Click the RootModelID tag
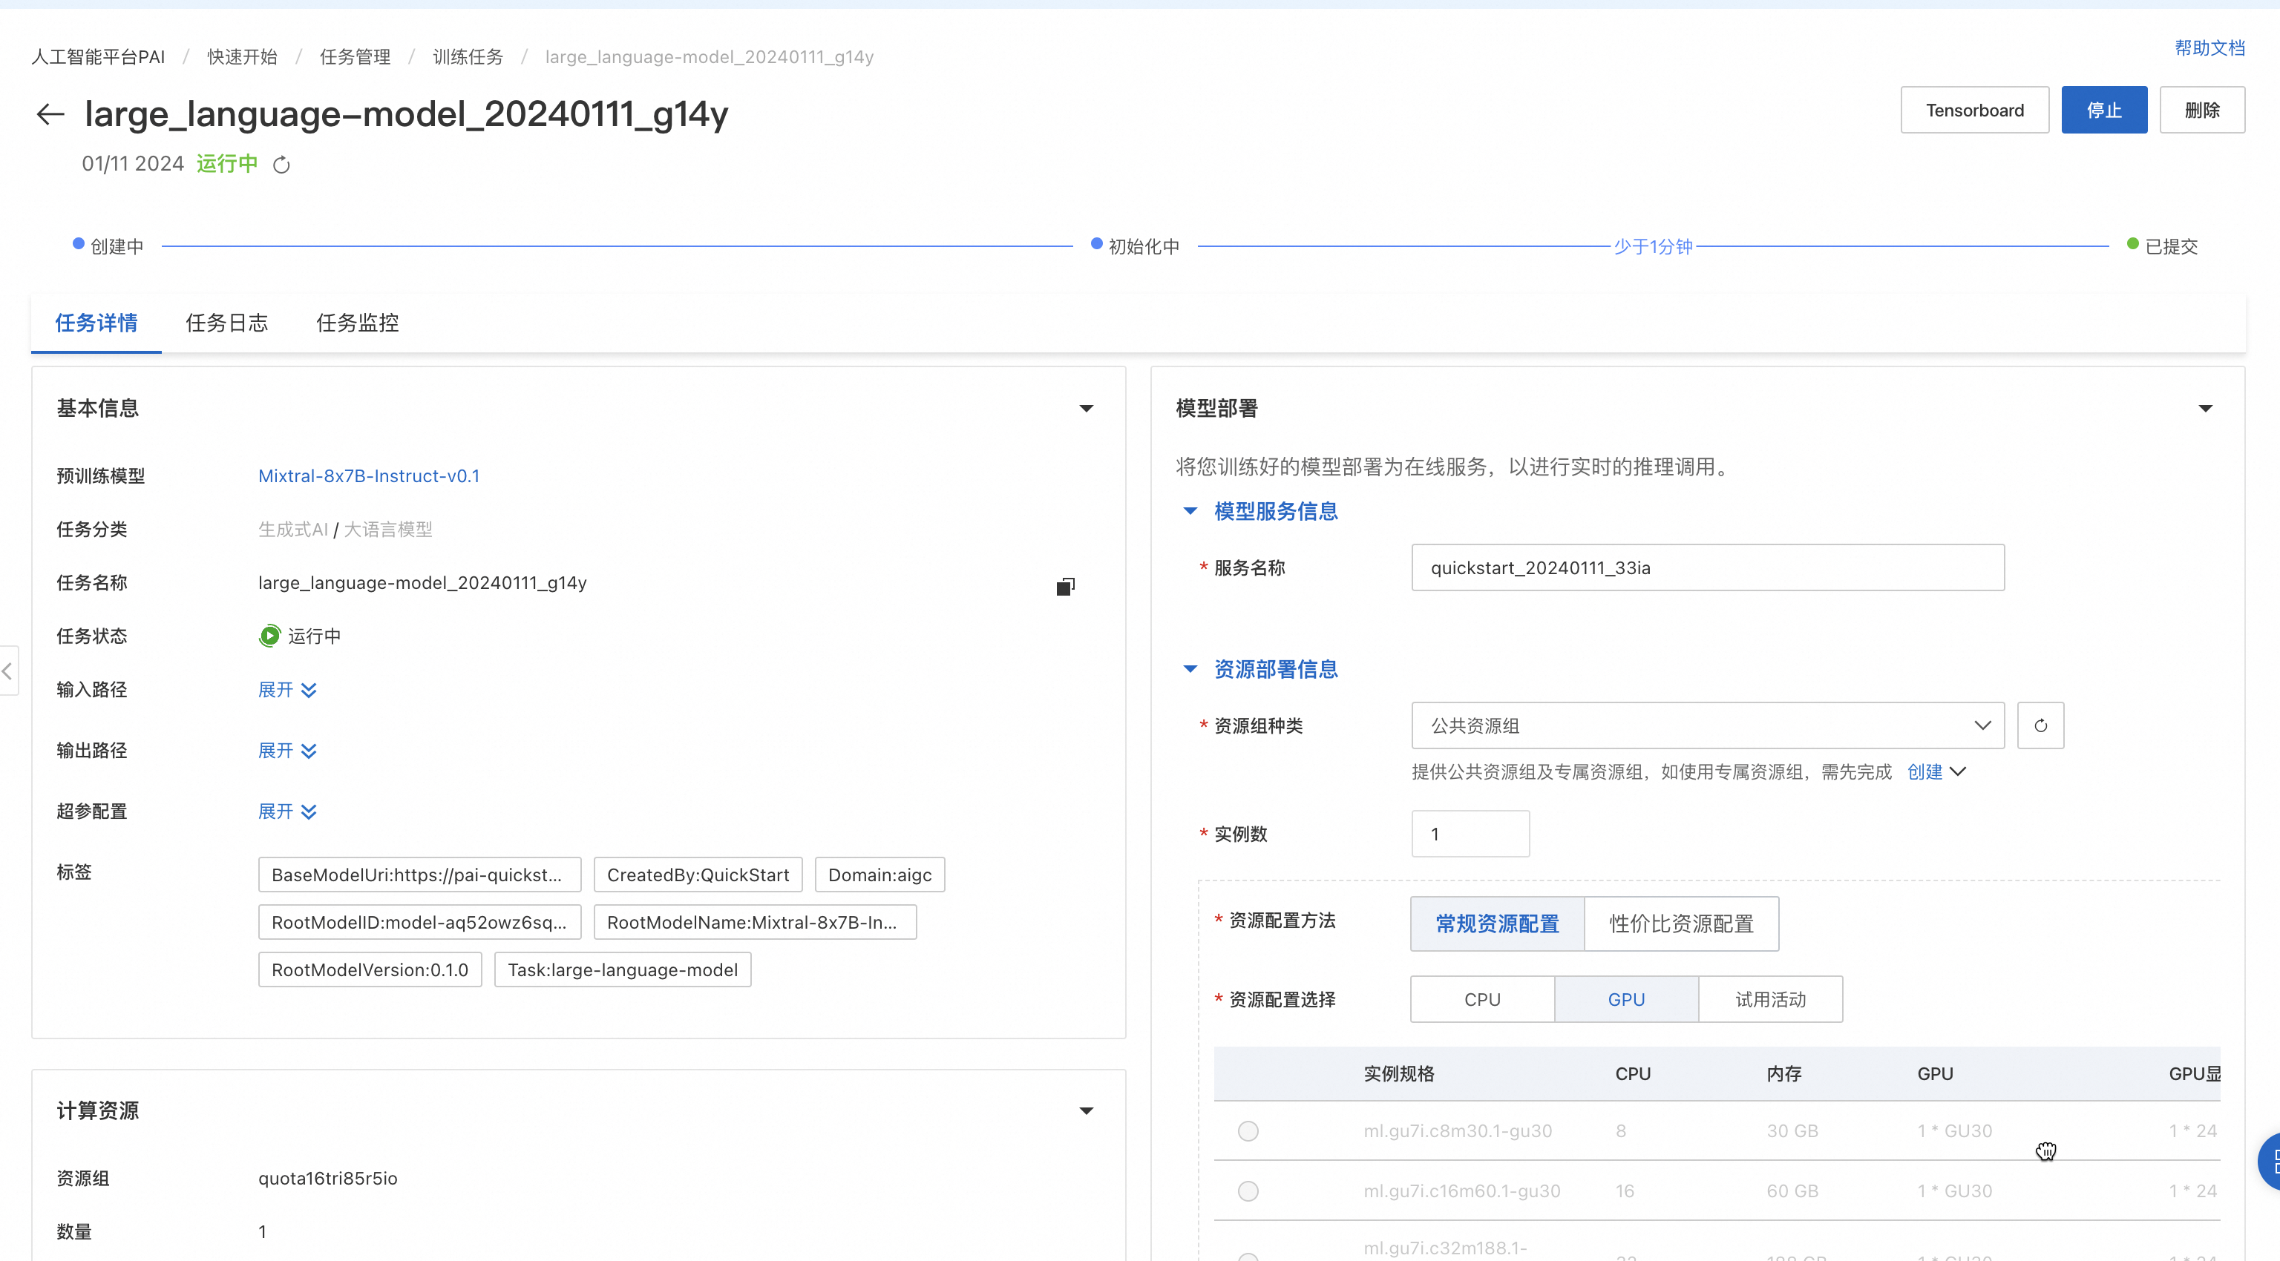 click(x=419, y=922)
